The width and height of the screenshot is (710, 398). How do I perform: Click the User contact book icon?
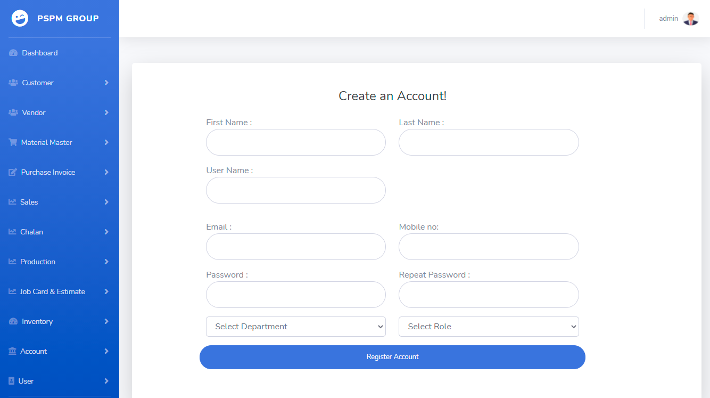coord(12,381)
